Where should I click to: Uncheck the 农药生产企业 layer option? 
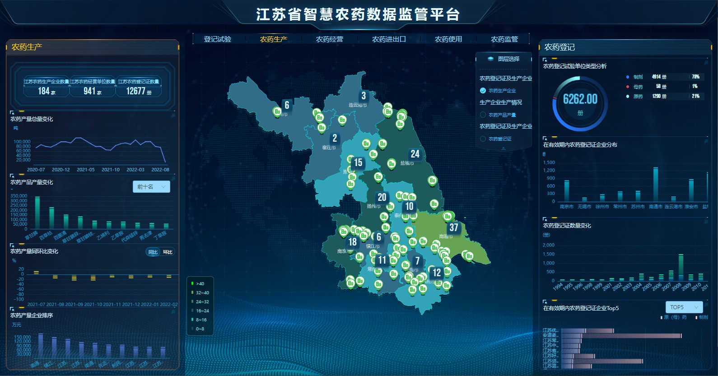pyautogui.click(x=483, y=90)
